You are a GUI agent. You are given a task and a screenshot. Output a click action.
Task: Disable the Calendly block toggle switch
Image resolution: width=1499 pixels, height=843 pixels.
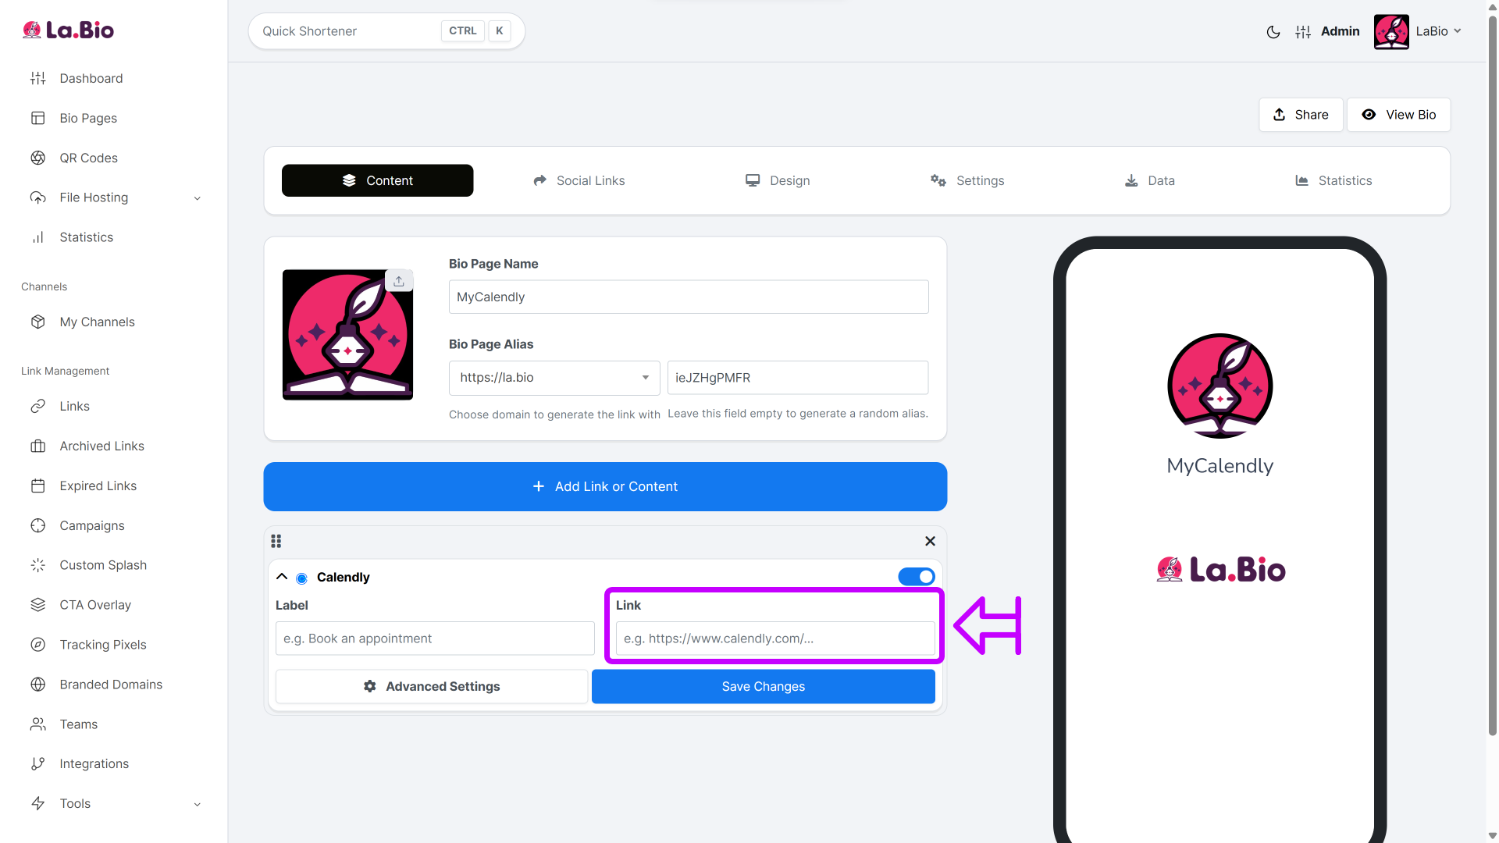[917, 577]
